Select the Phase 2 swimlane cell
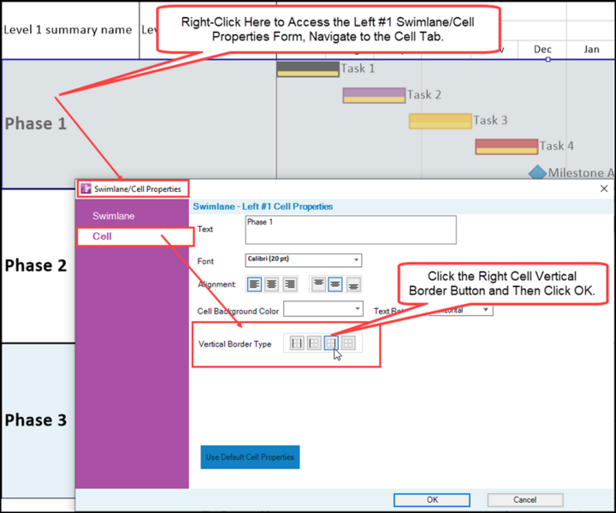 pos(38,266)
